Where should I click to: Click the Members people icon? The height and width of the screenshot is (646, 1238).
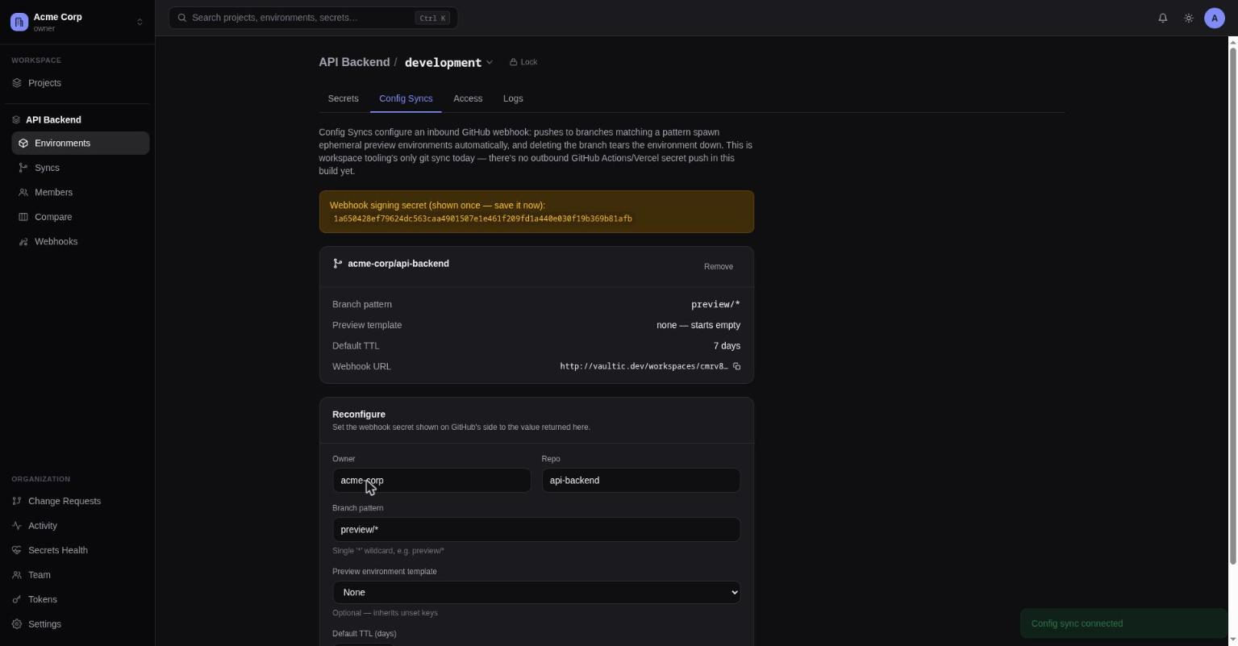tap(23, 192)
